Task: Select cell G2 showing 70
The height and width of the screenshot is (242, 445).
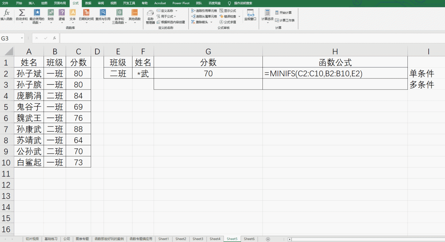Action: point(208,74)
